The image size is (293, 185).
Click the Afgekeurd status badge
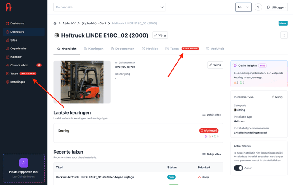tap(209, 131)
